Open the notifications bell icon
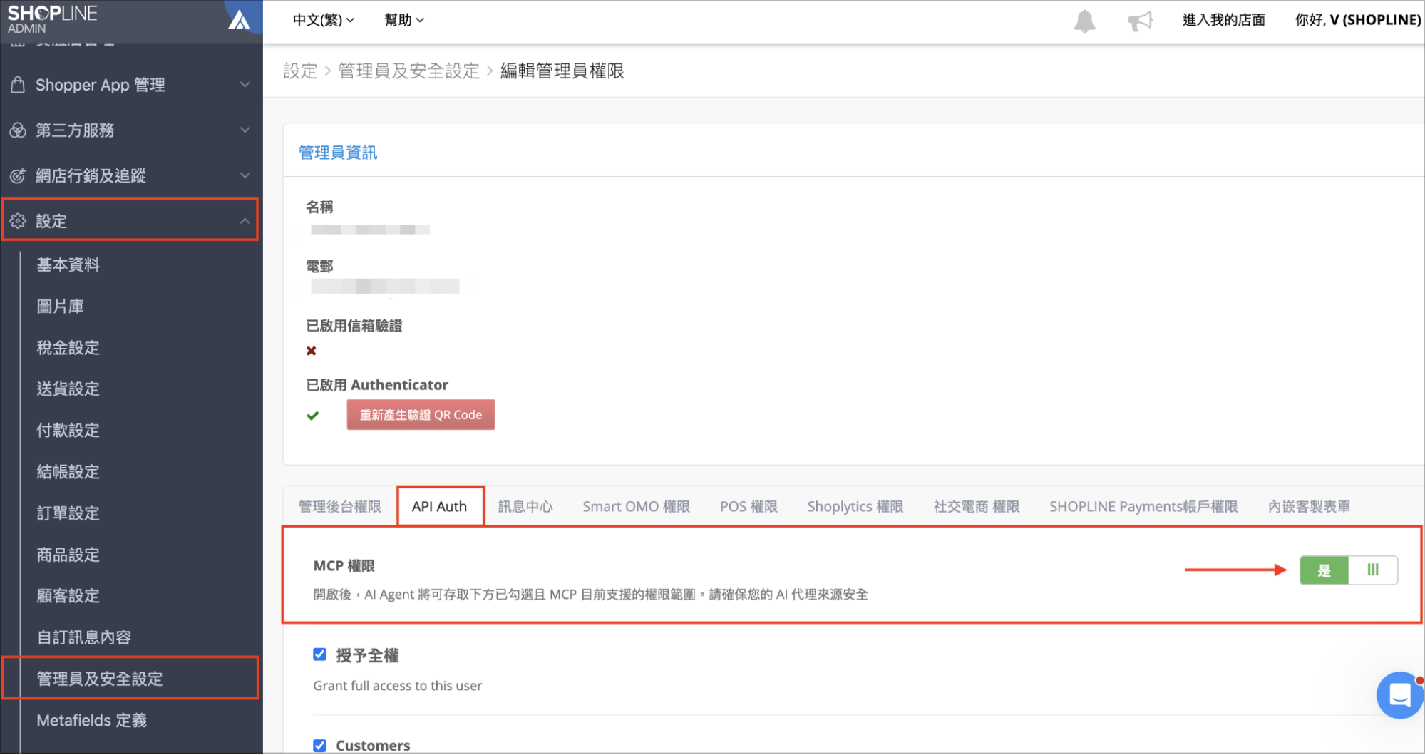The width and height of the screenshot is (1425, 755). [1084, 21]
